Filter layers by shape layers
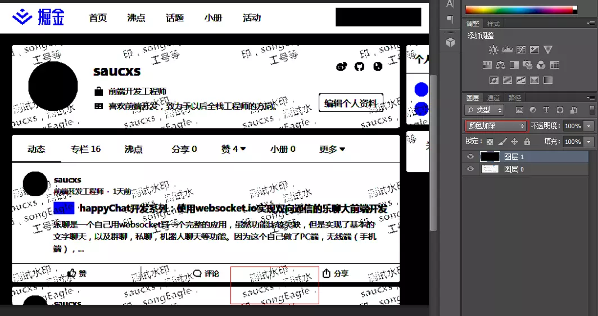Image resolution: width=598 pixels, height=316 pixels. (x=560, y=110)
